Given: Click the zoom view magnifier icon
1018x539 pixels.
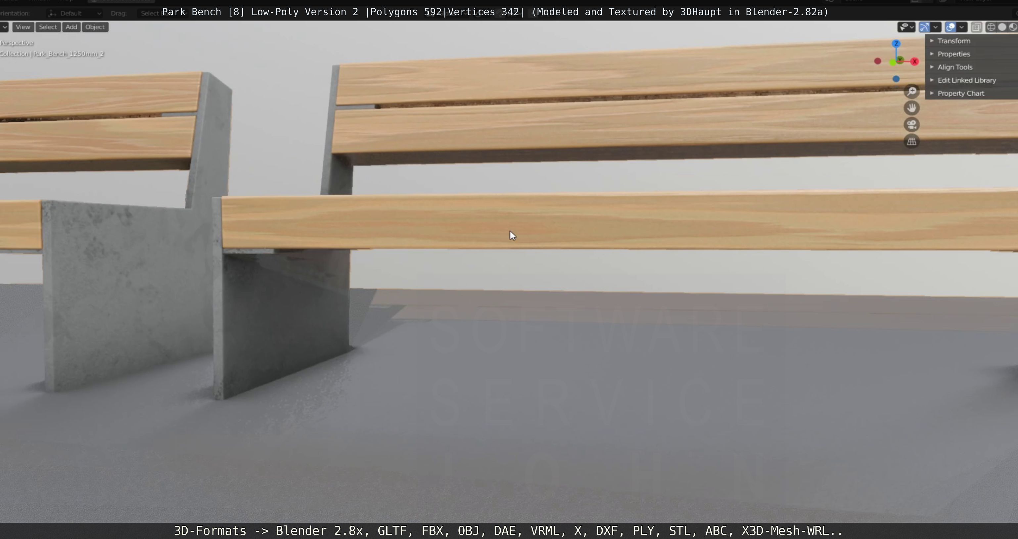Looking at the screenshot, I should (x=912, y=92).
